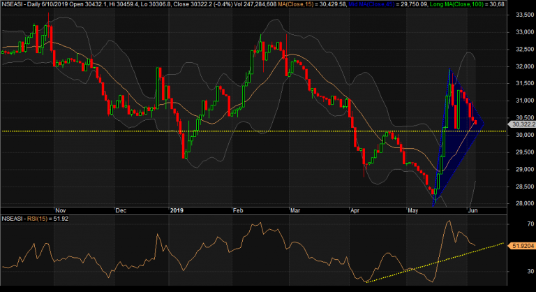This screenshot has width=536, height=292.
Task: Click the 28,000 price axis label
Action: click(524, 203)
